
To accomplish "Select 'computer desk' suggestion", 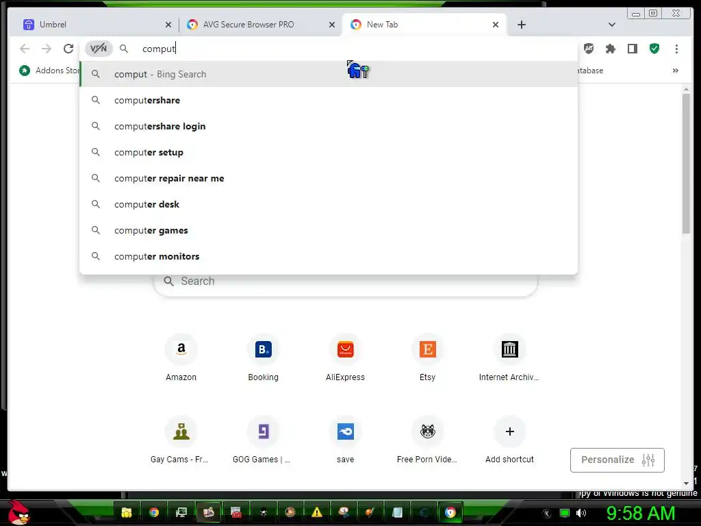I will pyautogui.click(x=329, y=204).
